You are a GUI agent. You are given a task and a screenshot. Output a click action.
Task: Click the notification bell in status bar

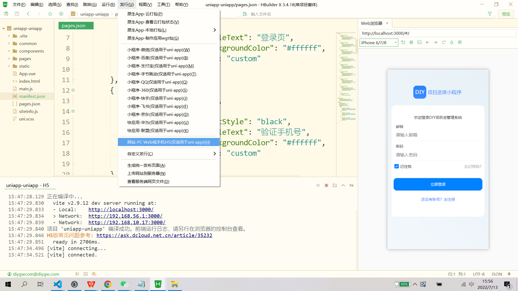click(509, 274)
